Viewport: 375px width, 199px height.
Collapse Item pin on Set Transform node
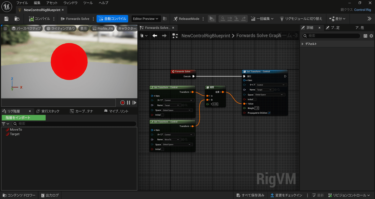[247, 80]
